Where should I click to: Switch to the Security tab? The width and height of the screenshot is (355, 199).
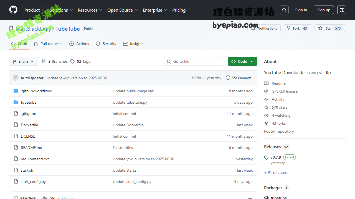point(106,44)
